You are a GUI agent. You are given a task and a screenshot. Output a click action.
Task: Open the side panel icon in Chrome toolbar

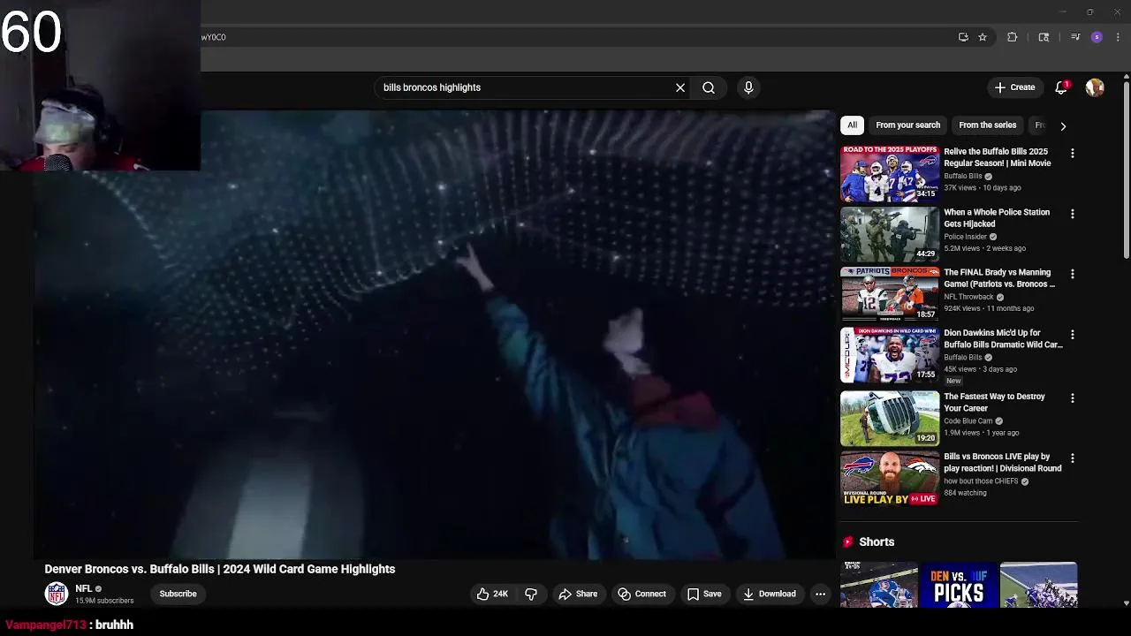(x=1044, y=37)
